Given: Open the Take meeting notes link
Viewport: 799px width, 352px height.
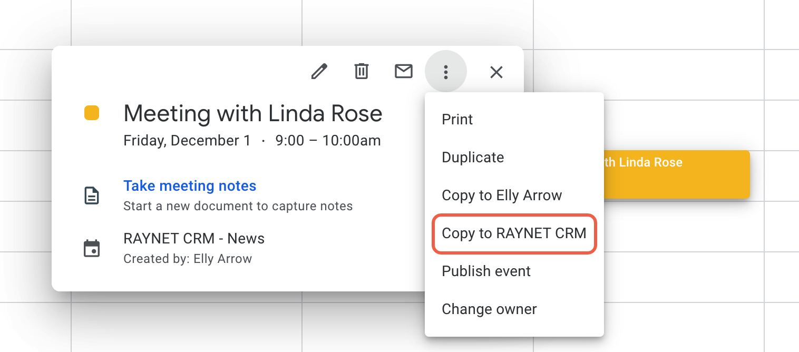Looking at the screenshot, I should point(190,186).
